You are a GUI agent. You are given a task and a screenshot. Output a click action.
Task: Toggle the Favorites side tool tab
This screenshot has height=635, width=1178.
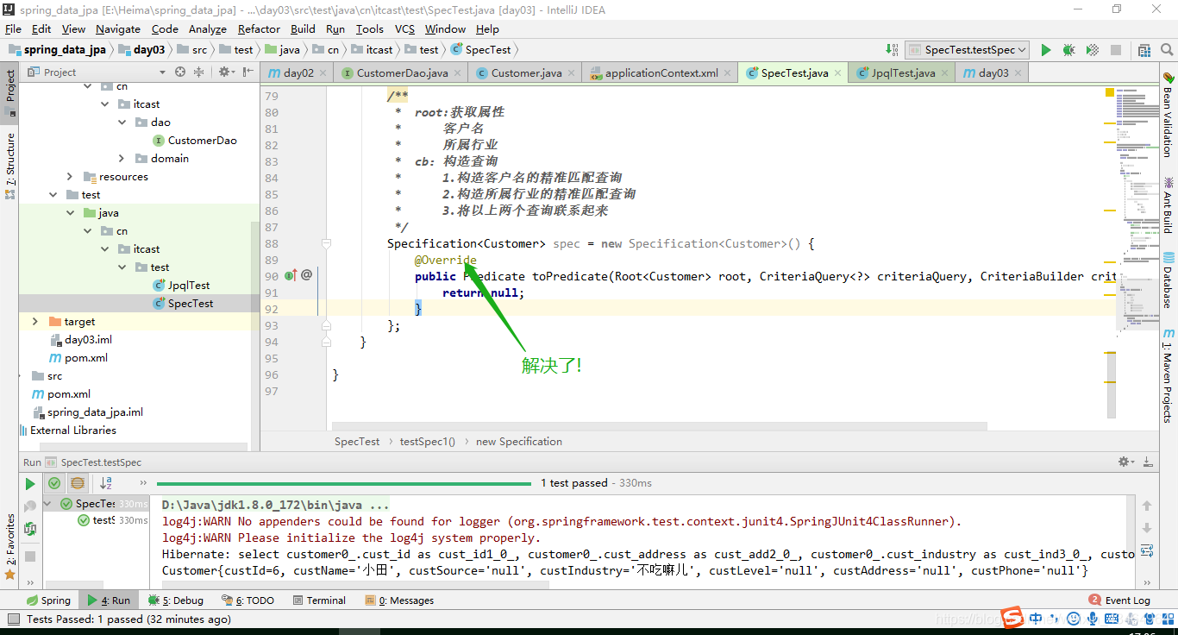9,546
